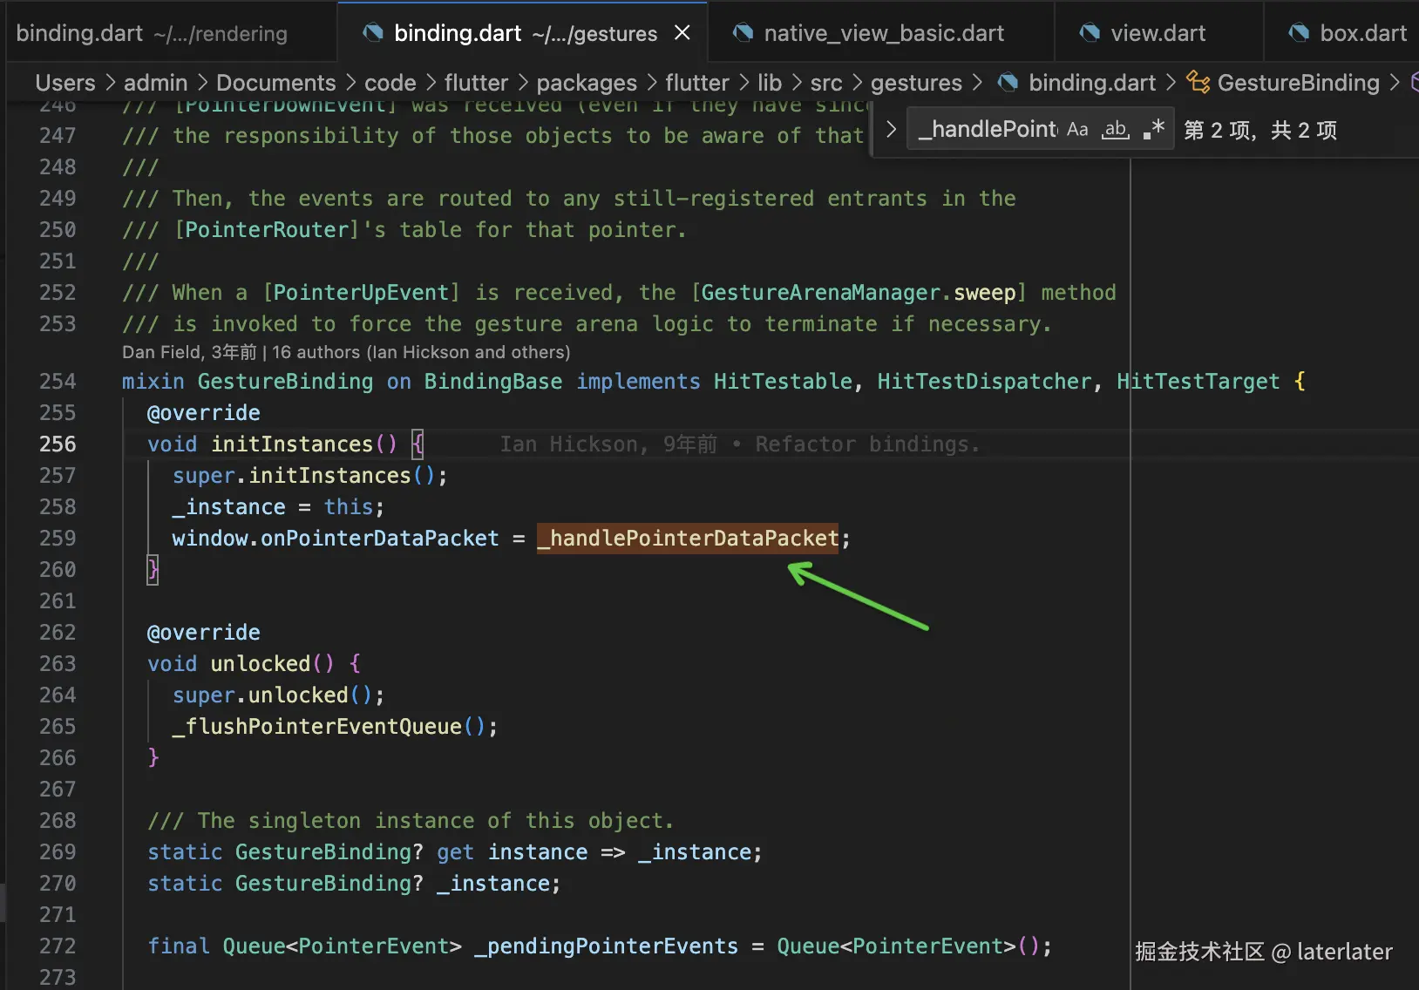Click the Dart icon on native_view_basic.dart tab
The height and width of the screenshot is (990, 1419).
[743, 33]
